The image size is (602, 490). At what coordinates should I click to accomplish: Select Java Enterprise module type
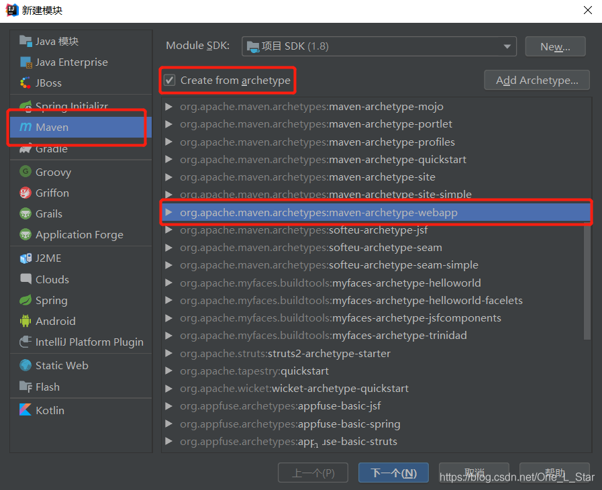pos(81,62)
